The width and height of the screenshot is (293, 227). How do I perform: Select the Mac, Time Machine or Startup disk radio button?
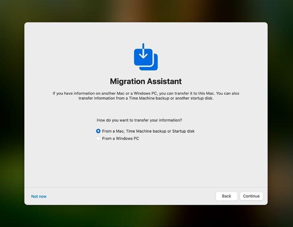[98, 131]
